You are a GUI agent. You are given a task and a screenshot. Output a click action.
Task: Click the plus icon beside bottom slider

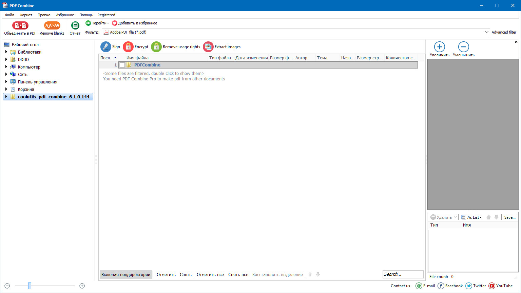[x=82, y=286]
